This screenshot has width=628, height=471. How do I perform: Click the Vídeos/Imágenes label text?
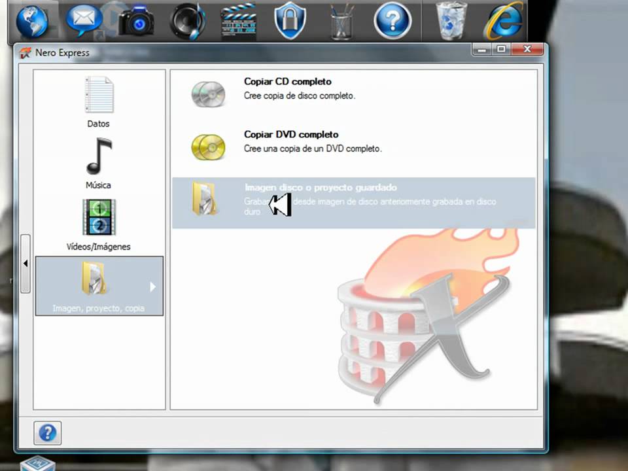coord(99,247)
